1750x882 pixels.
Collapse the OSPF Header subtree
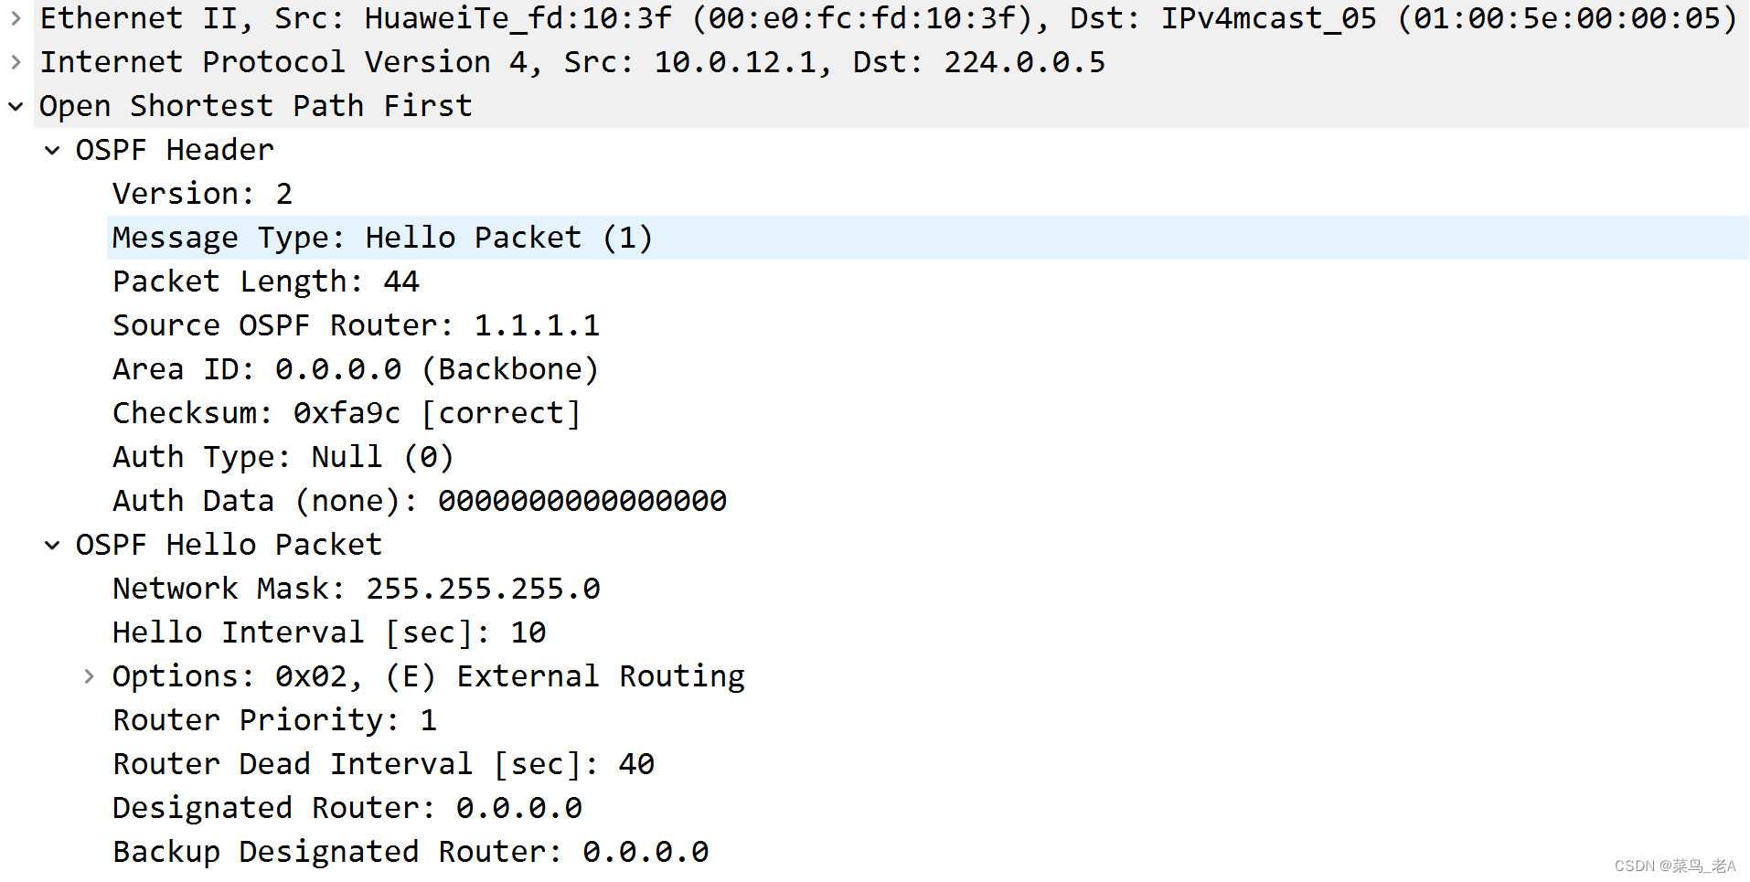51,149
